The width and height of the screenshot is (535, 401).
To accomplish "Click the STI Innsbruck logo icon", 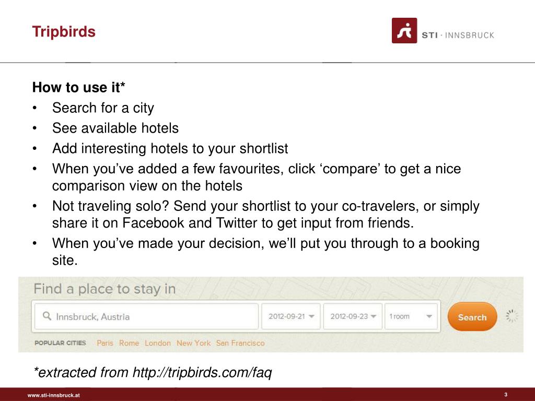I will pyautogui.click(x=404, y=31).
